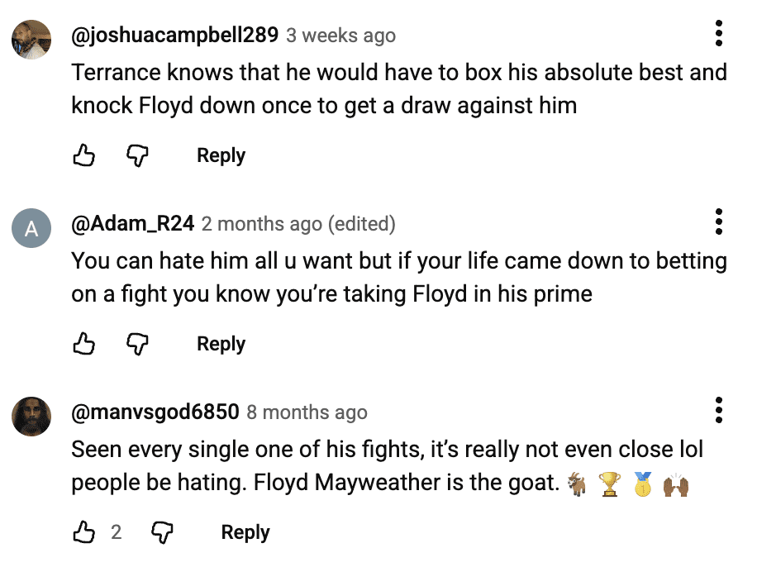
Task: Open the '8 months ago' timestamp link
Action: coord(307,412)
